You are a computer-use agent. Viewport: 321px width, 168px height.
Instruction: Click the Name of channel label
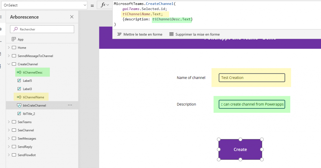[191, 77]
